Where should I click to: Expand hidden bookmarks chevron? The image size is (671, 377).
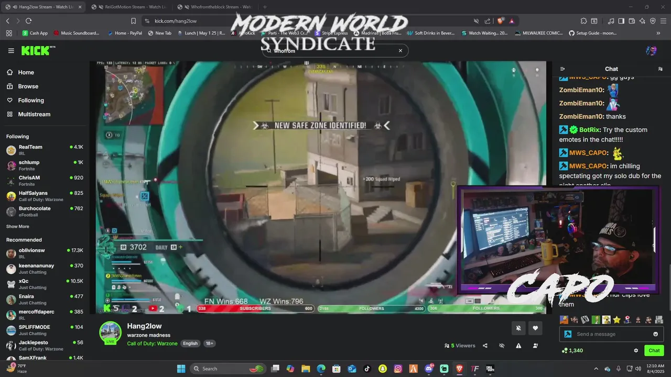point(658,33)
